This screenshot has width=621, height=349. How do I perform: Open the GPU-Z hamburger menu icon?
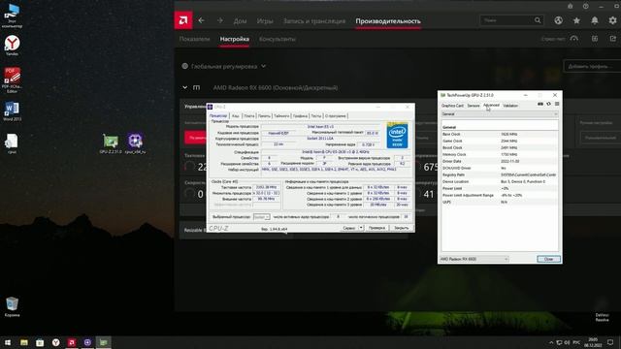pyautogui.click(x=557, y=104)
